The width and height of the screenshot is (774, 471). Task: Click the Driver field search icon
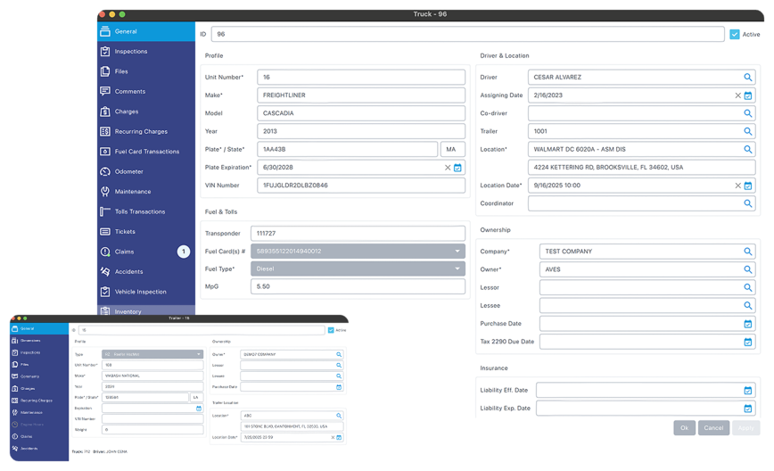749,78
